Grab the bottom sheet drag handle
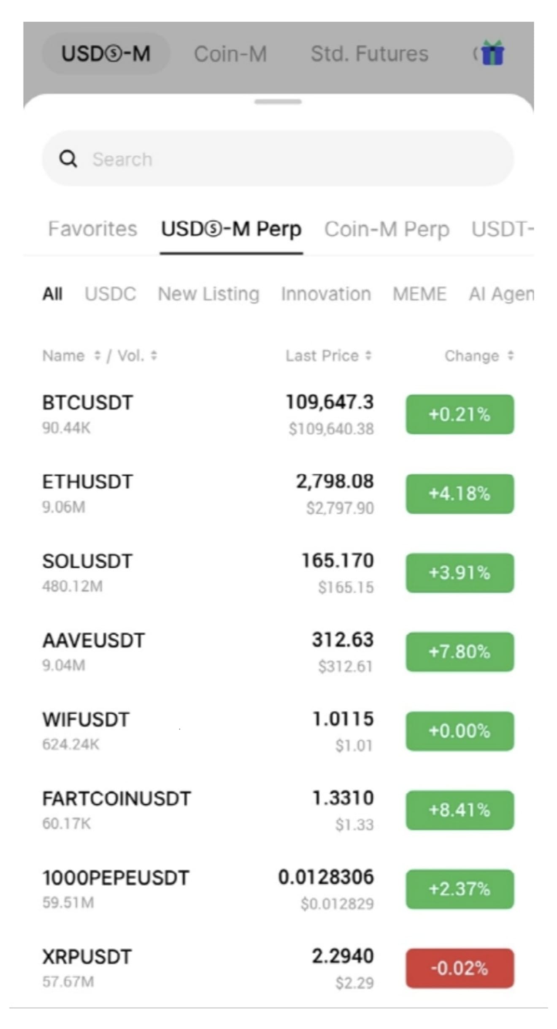The image size is (557, 1029). 278,101
